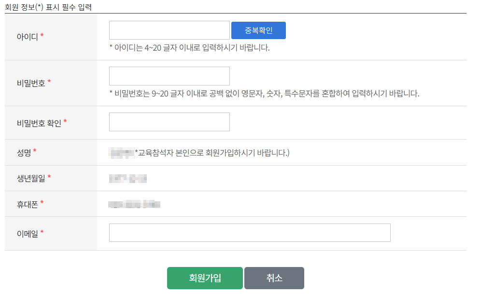Click the 이메일 email input field

[x=249, y=232]
